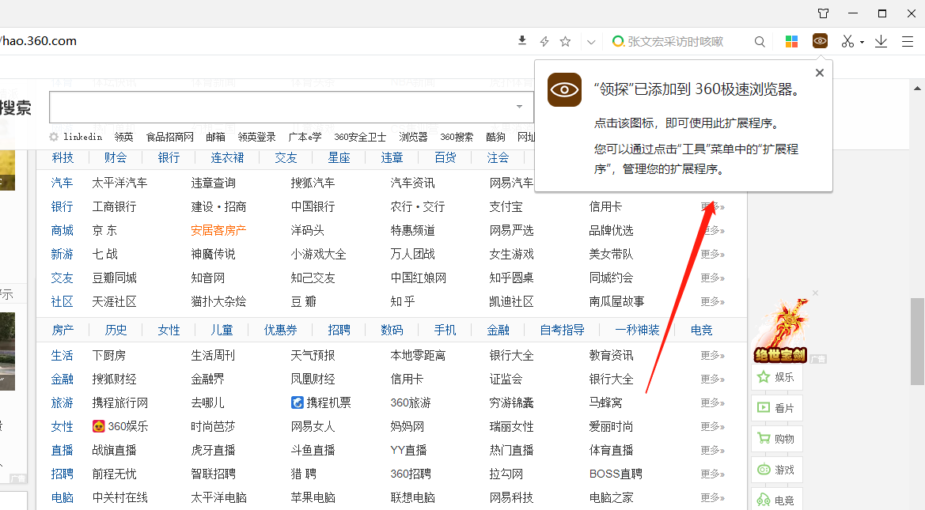Open the colorful extensions grid icon
The height and width of the screenshot is (510, 925).
click(792, 41)
